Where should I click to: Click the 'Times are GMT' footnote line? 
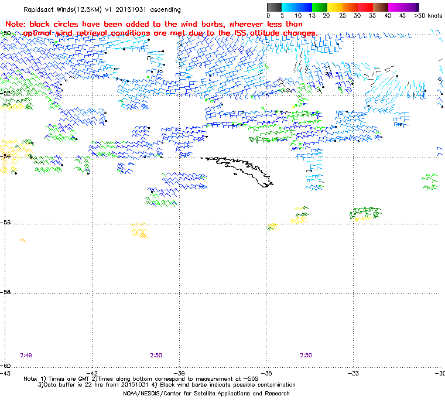(141, 379)
